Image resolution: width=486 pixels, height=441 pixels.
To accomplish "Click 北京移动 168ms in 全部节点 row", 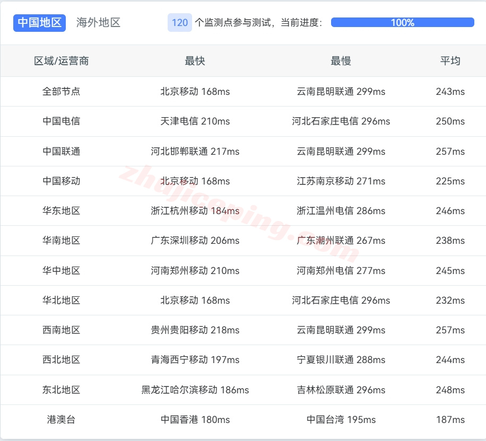I will 195,91.
